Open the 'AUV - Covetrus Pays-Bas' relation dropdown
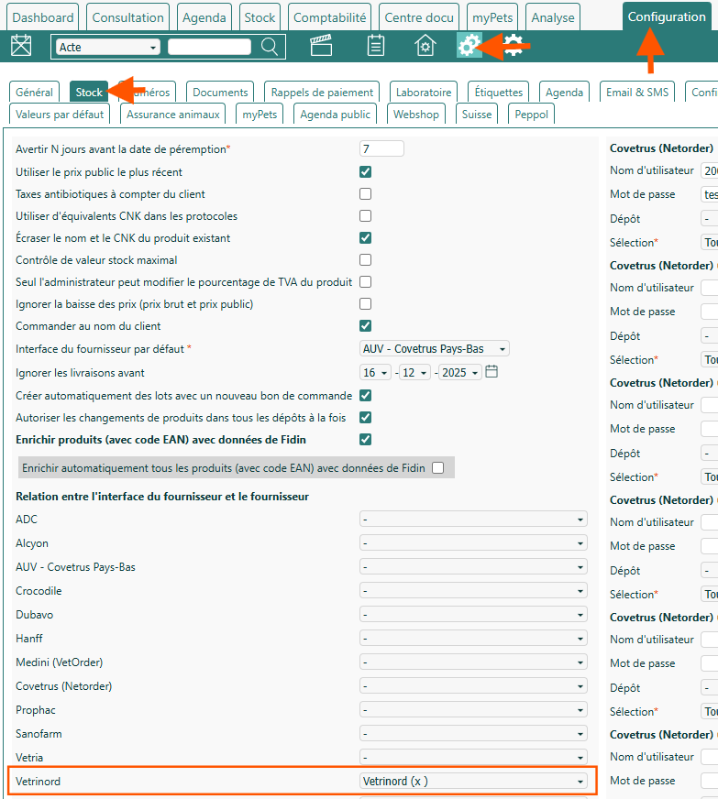718x799 pixels. 473,566
